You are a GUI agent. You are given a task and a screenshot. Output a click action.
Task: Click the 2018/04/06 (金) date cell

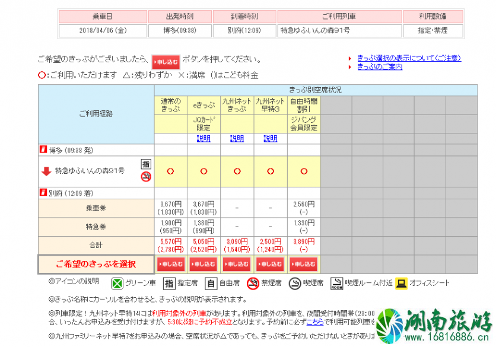click(x=103, y=31)
